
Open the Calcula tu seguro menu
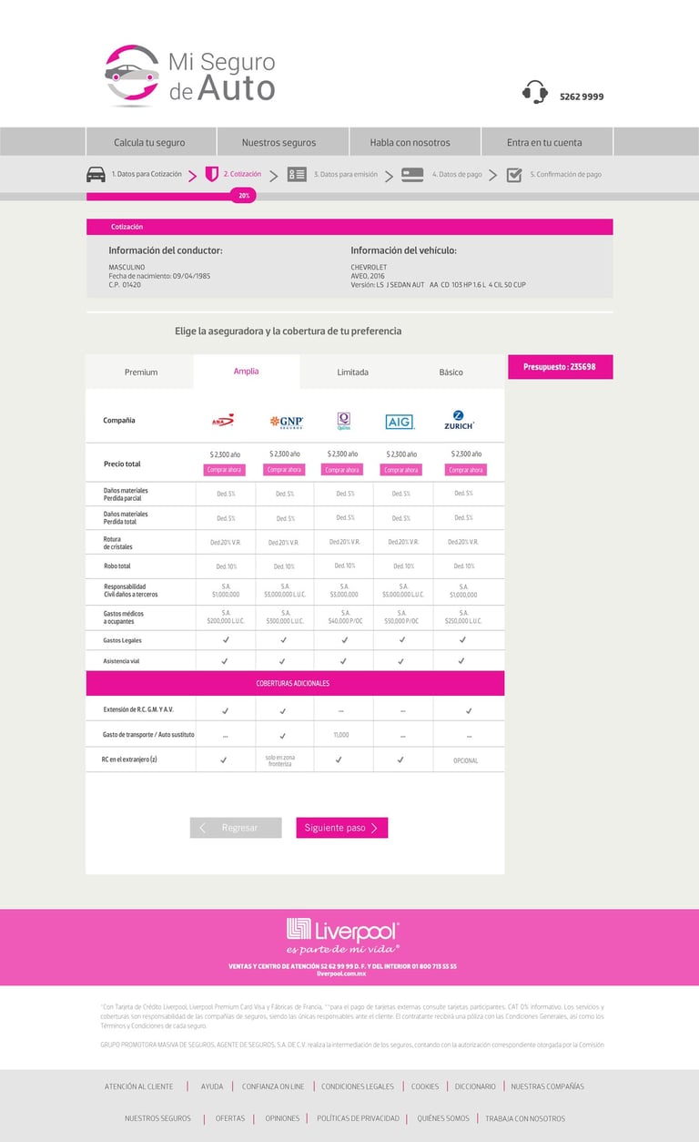(x=149, y=142)
